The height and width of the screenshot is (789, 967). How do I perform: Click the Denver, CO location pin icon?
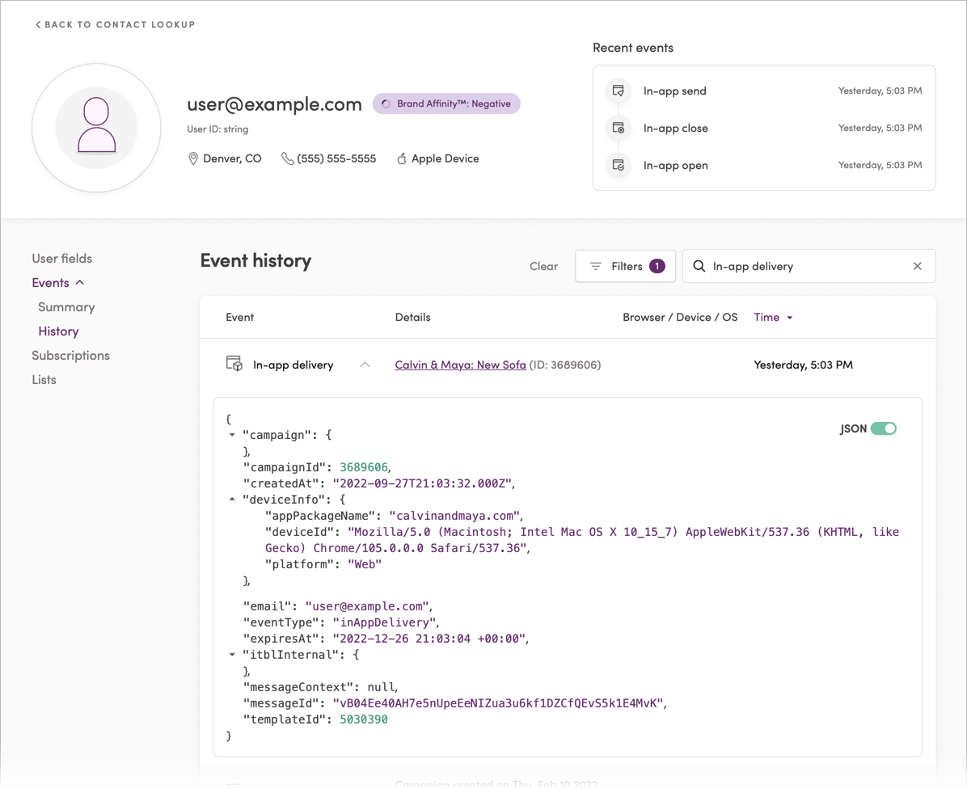pyautogui.click(x=193, y=158)
